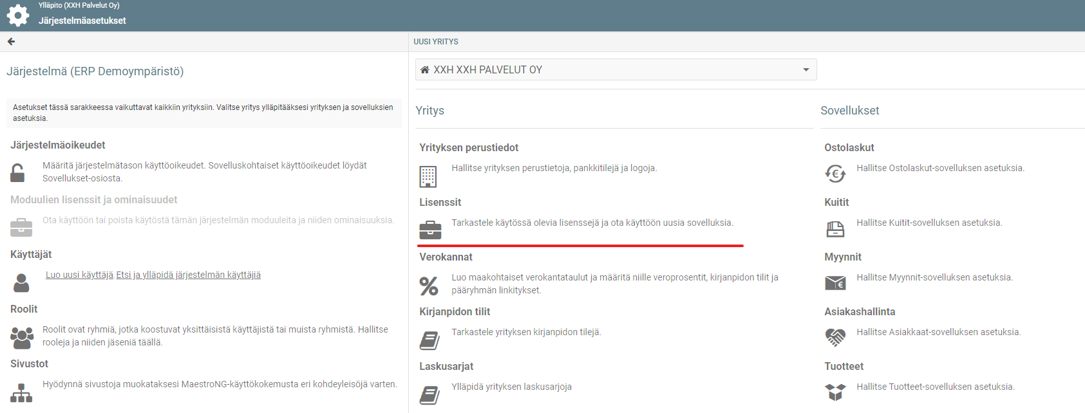Select the group Roolit icon
The width and height of the screenshot is (1085, 413).
pos(22,338)
